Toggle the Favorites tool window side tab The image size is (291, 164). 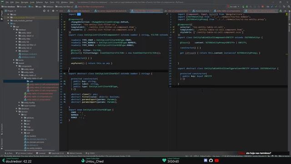[2, 144]
